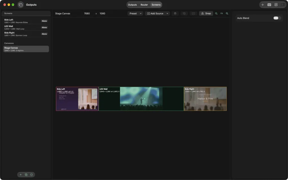Toggle Alone for the Side Left screen
This screenshot has width=288, height=180.
[x=44, y=21]
